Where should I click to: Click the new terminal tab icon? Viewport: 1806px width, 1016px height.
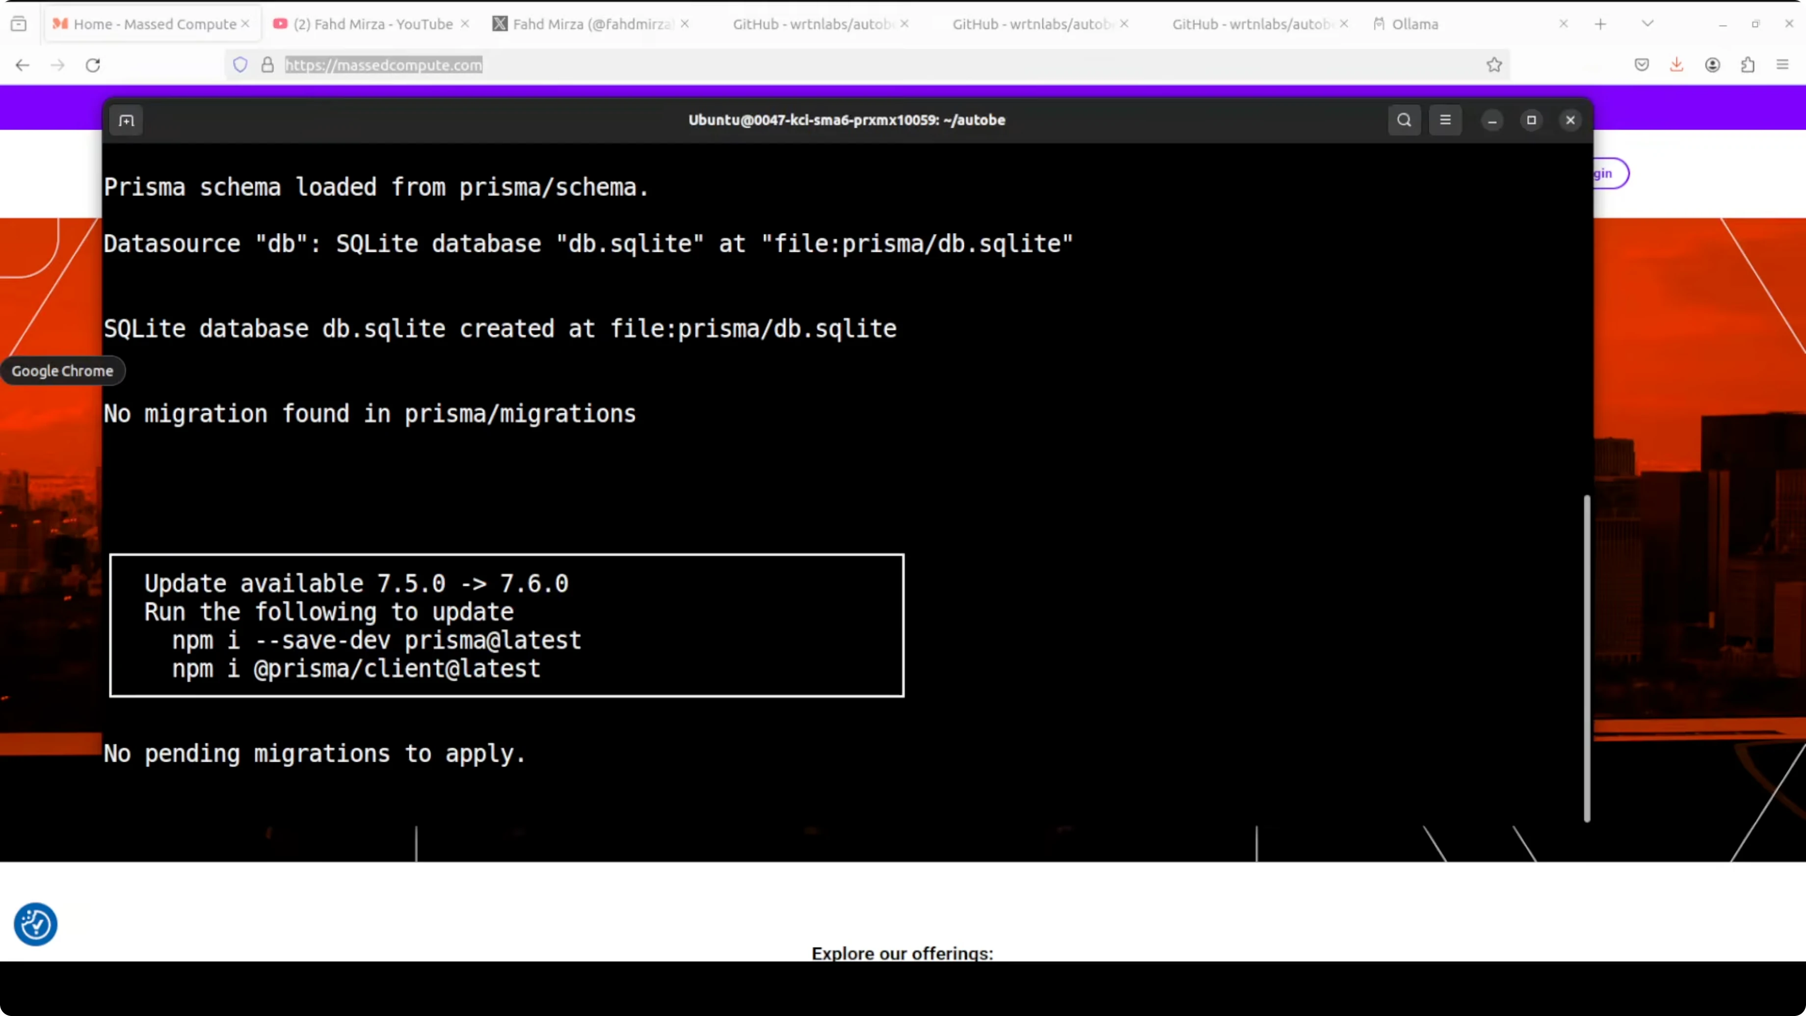click(126, 121)
